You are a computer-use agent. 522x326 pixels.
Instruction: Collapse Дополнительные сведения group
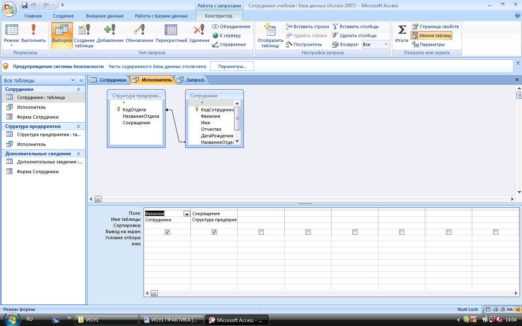79,154
